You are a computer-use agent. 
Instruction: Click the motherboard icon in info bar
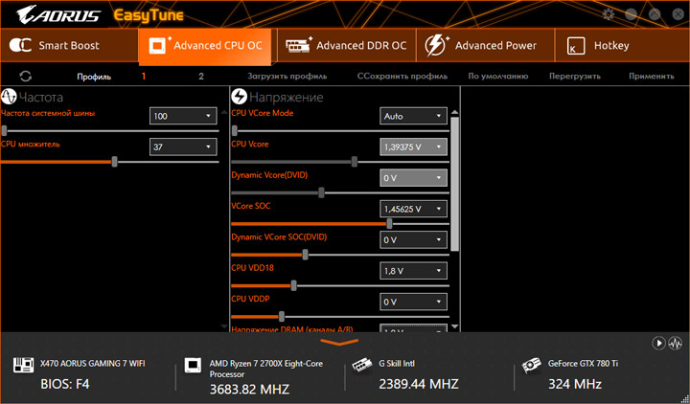[x=23, y=365]
